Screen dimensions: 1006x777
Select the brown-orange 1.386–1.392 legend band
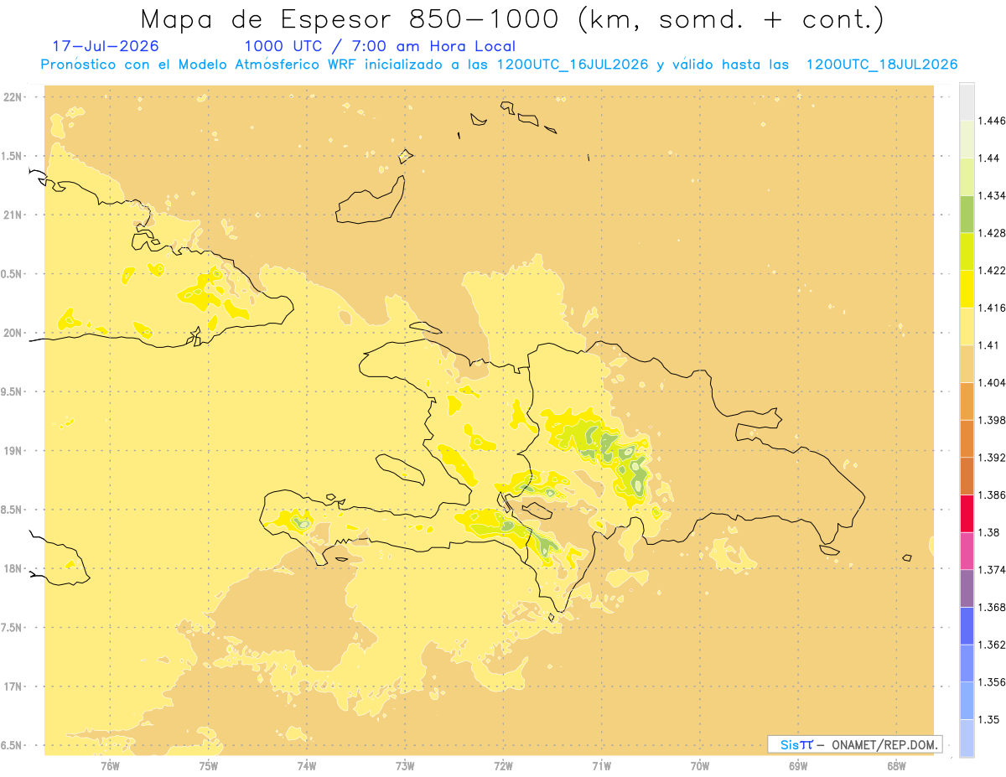tap(967, 476)
